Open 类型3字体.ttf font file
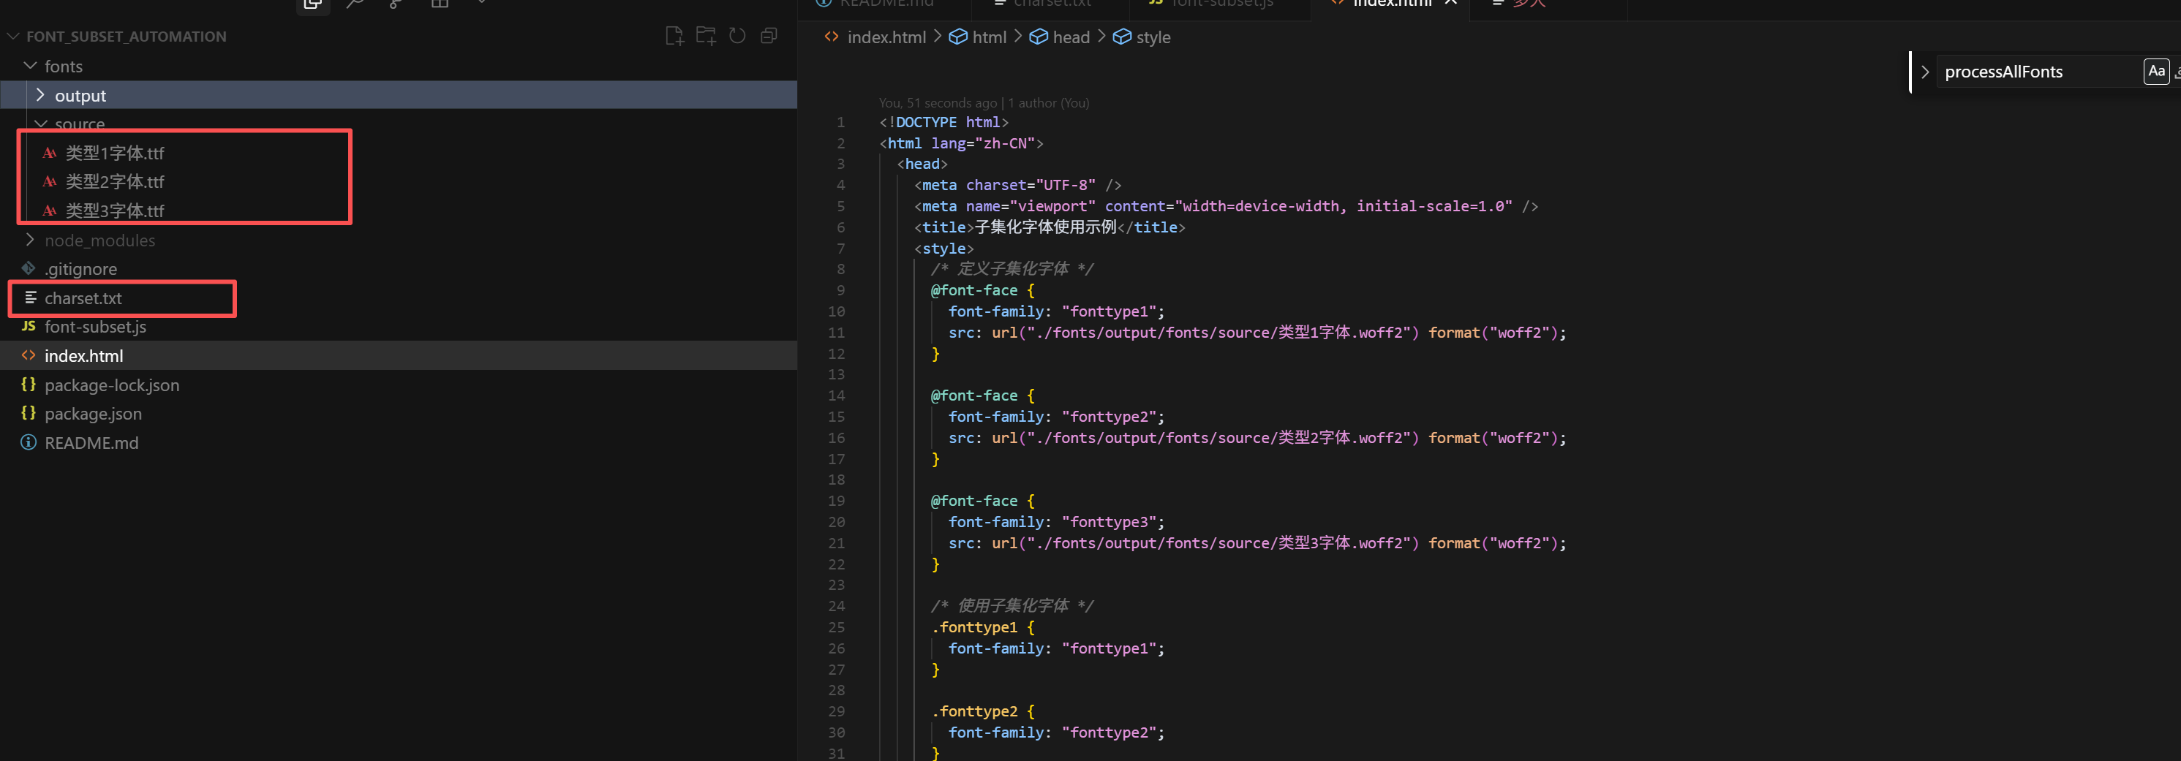The height and width of the screenshot is (761, 2181). point(114,211)
